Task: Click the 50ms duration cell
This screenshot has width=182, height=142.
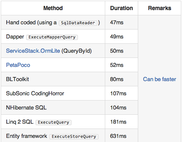Action: pyautogui.click(x=121, y=51)
